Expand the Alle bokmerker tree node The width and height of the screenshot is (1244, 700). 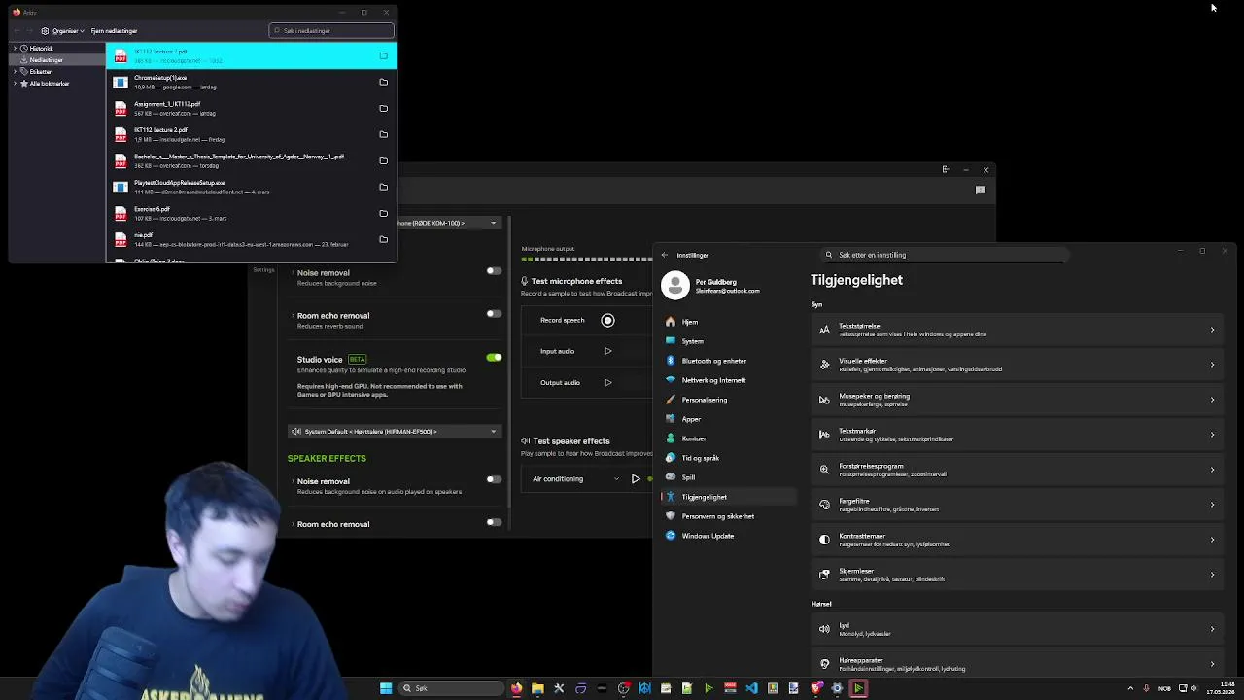(16, 83)
